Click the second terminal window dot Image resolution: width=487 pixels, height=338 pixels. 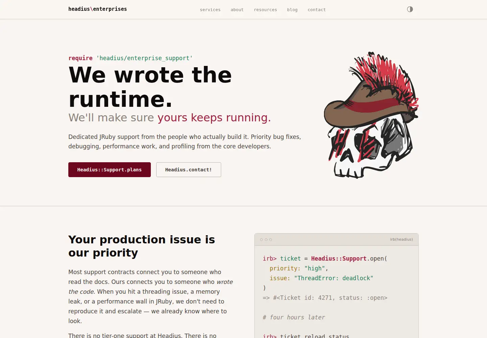[266, 240]
